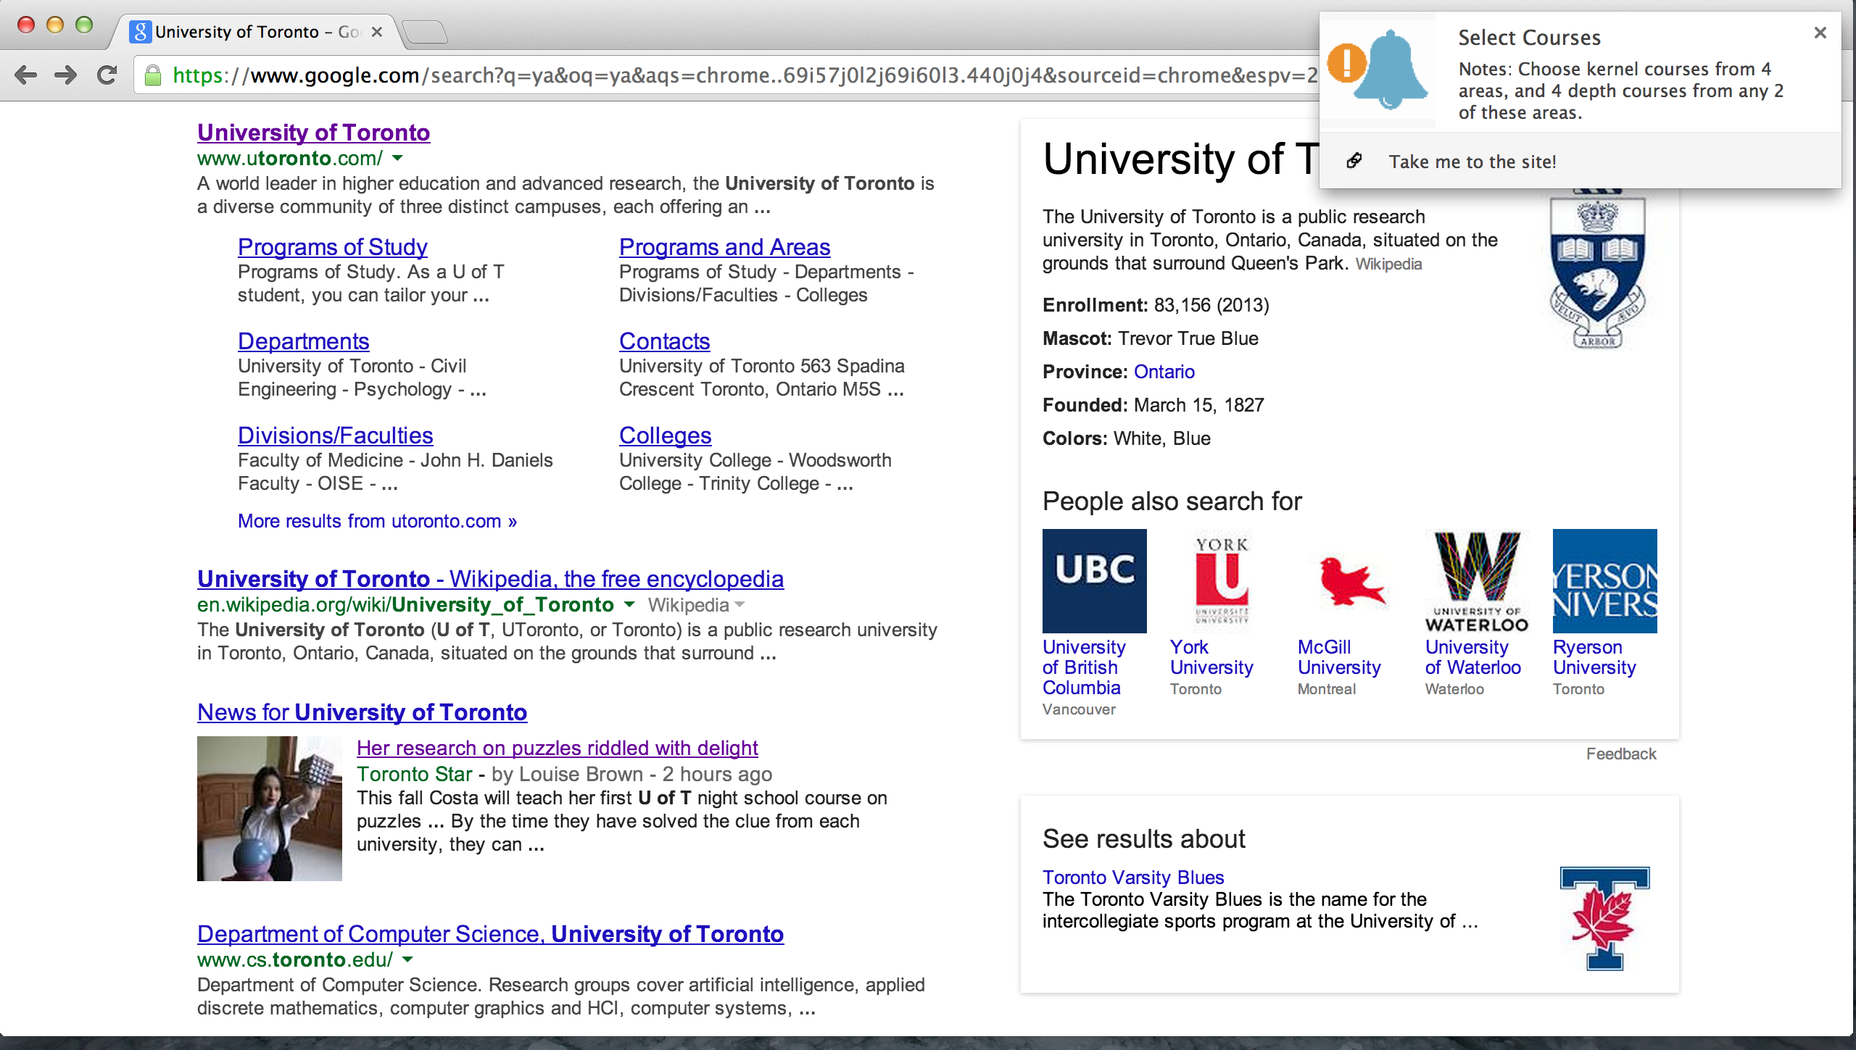Click the browser forward arrow

tap(66, 75)
